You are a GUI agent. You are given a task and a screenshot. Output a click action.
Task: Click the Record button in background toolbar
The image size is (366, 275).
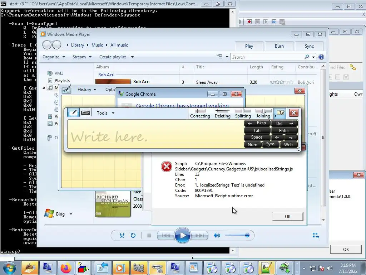pyautogui.click(x=249, y=22)
